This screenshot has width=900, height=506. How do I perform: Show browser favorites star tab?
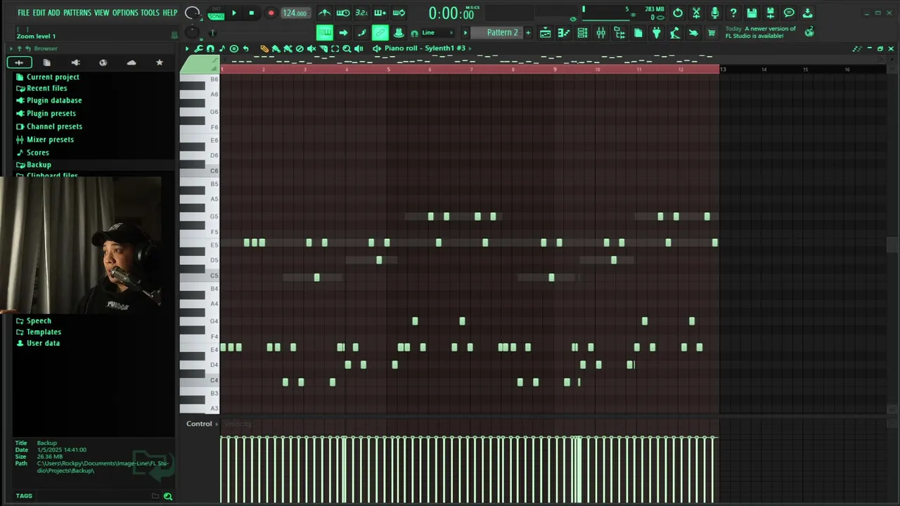160,63
